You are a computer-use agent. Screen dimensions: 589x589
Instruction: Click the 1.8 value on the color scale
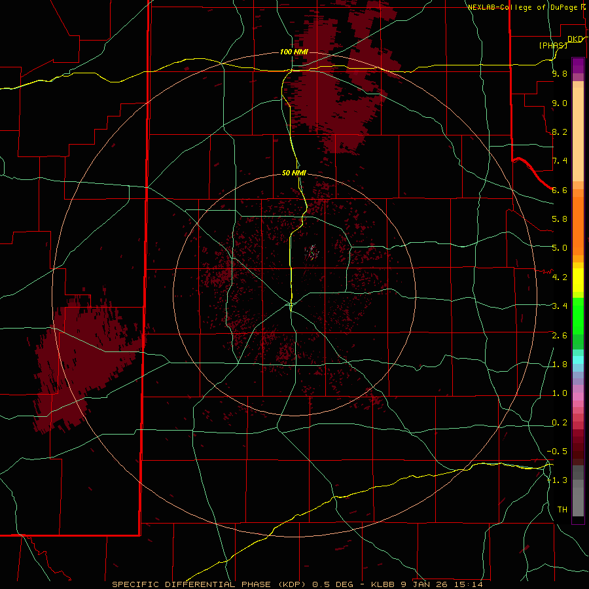[560, 364]
